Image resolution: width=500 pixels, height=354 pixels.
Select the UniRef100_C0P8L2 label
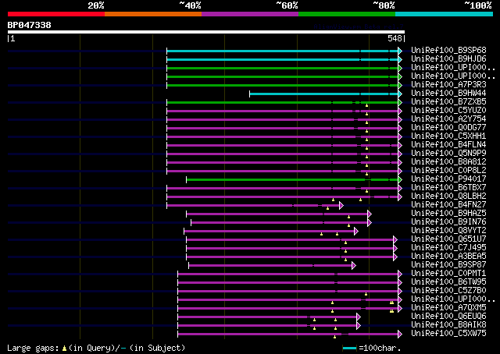pyautogui.click(x=448, y=171)
